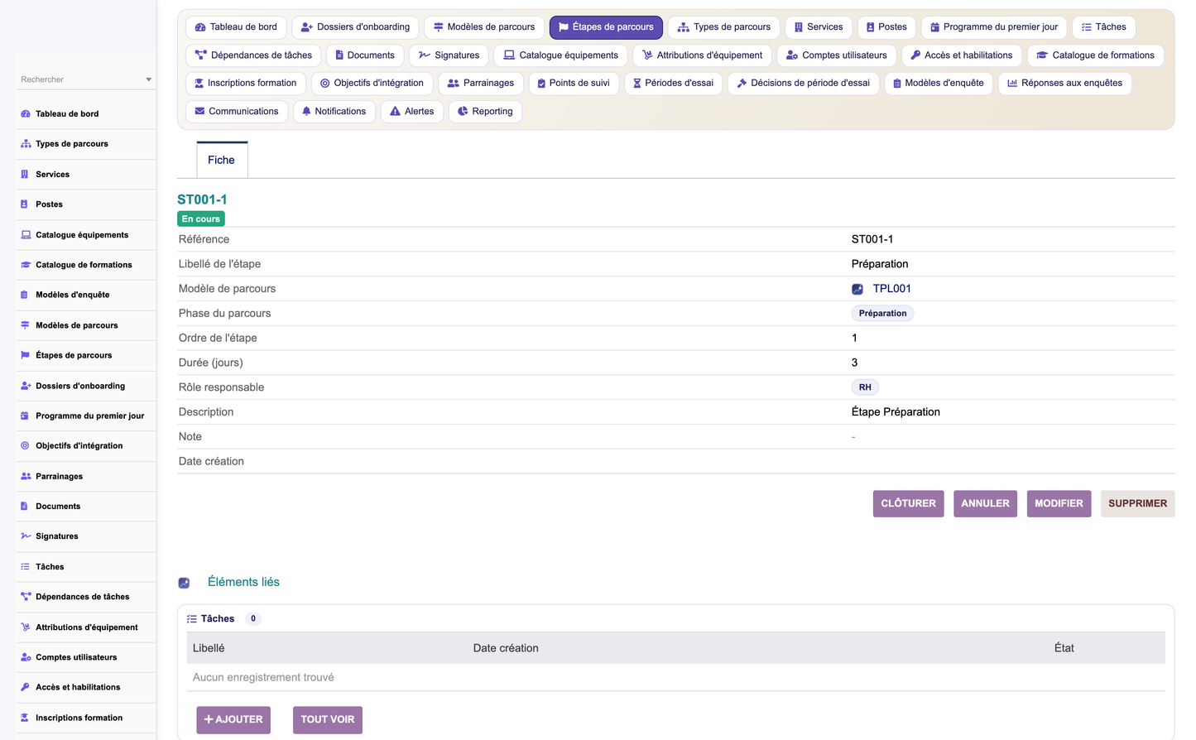Click the link icon next to TPL001

(857, 289)
